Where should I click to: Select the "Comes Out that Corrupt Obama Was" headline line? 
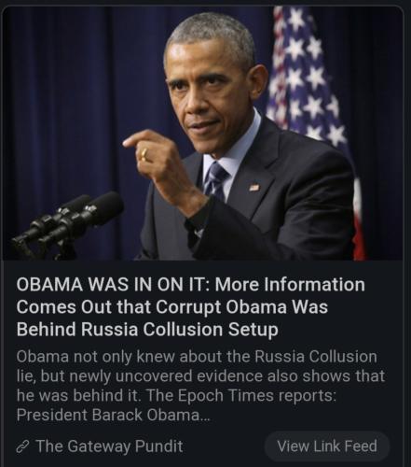point(172,307)
